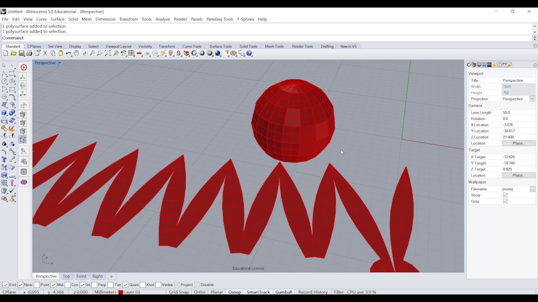Open Layers via the red layers icon
The width and height of the screenshot is (538, 302).
(x=186, y=53)
